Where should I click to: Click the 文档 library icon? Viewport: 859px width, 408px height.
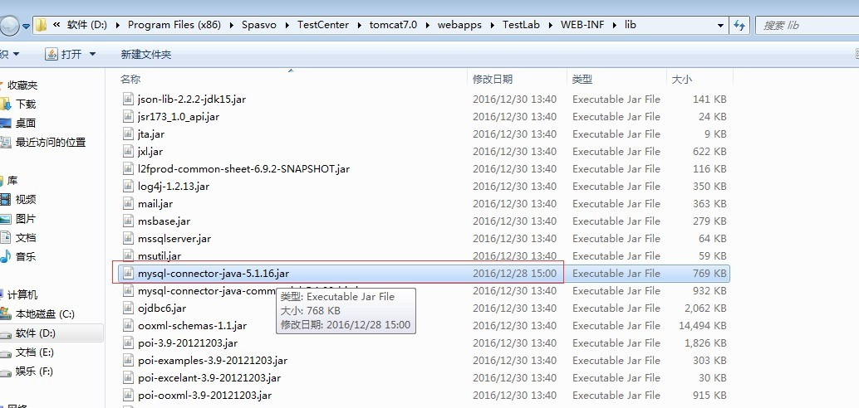tap(5, 237)
